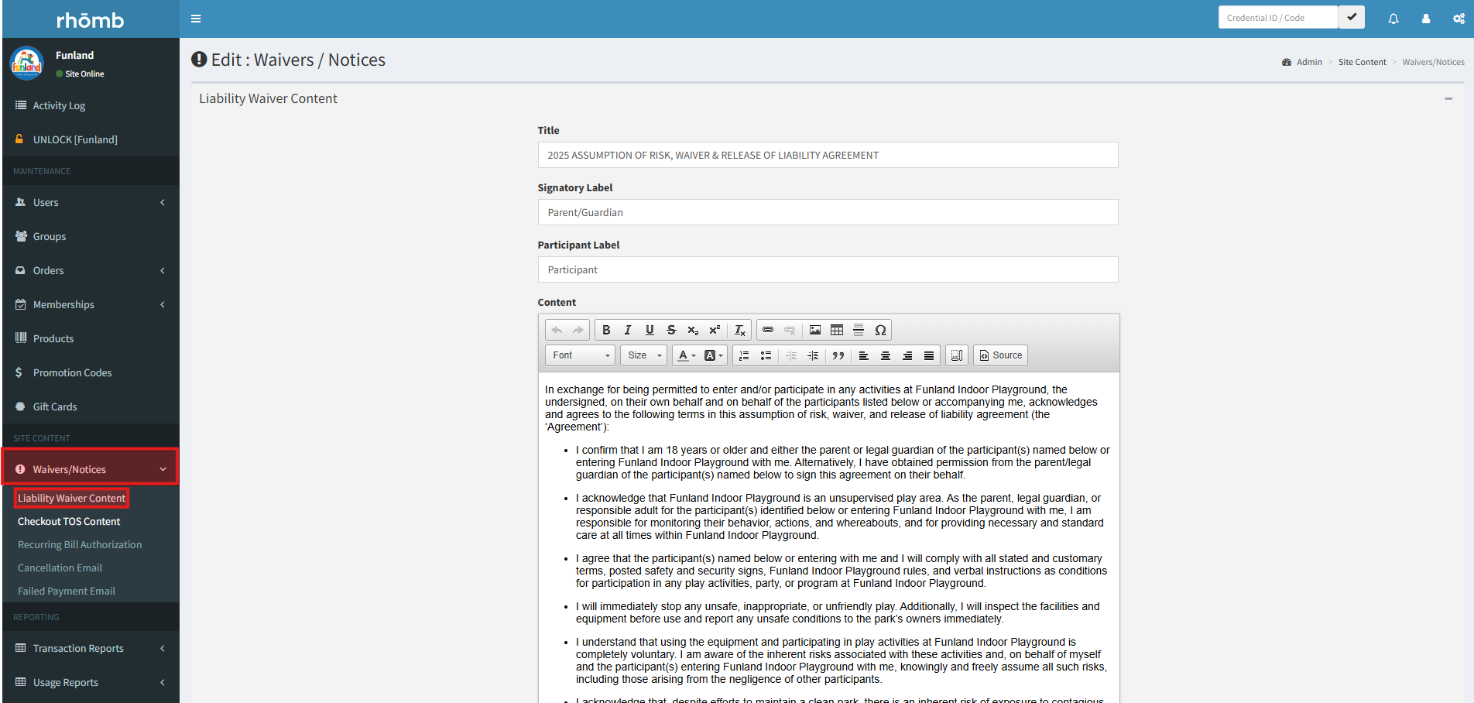Expand the Users menu
1474x703 pixels.
pos(91,202)
